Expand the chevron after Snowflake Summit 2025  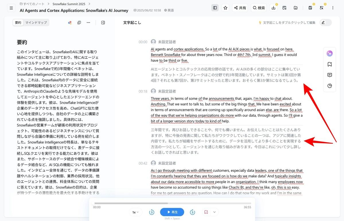tap(89, 4)
